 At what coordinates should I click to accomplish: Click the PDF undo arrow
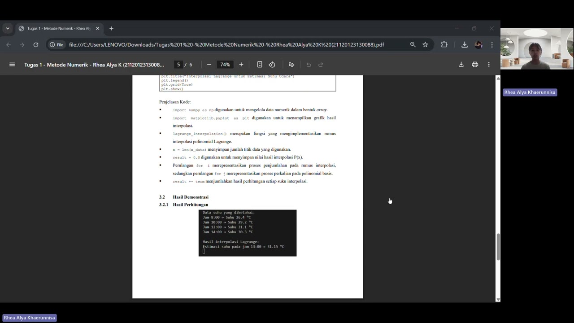309,65
